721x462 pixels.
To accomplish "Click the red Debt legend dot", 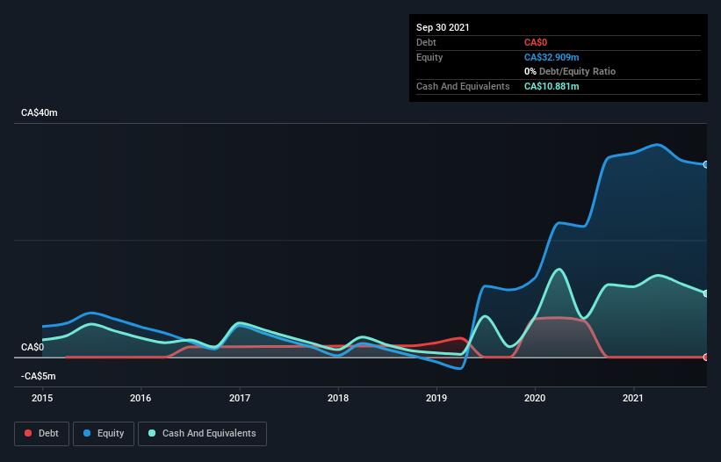I will point(28,433).
